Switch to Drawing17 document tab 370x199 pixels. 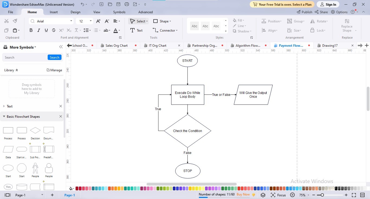[x=330, y=45]
